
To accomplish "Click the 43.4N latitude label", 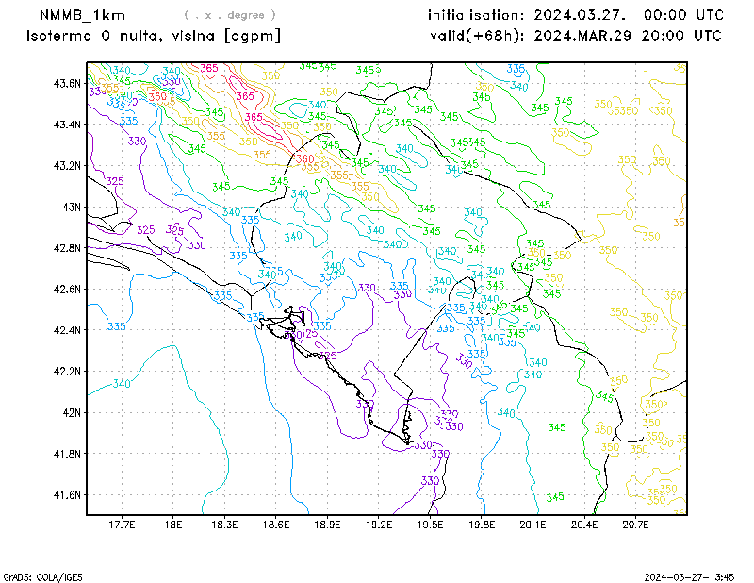I will 67,125.
